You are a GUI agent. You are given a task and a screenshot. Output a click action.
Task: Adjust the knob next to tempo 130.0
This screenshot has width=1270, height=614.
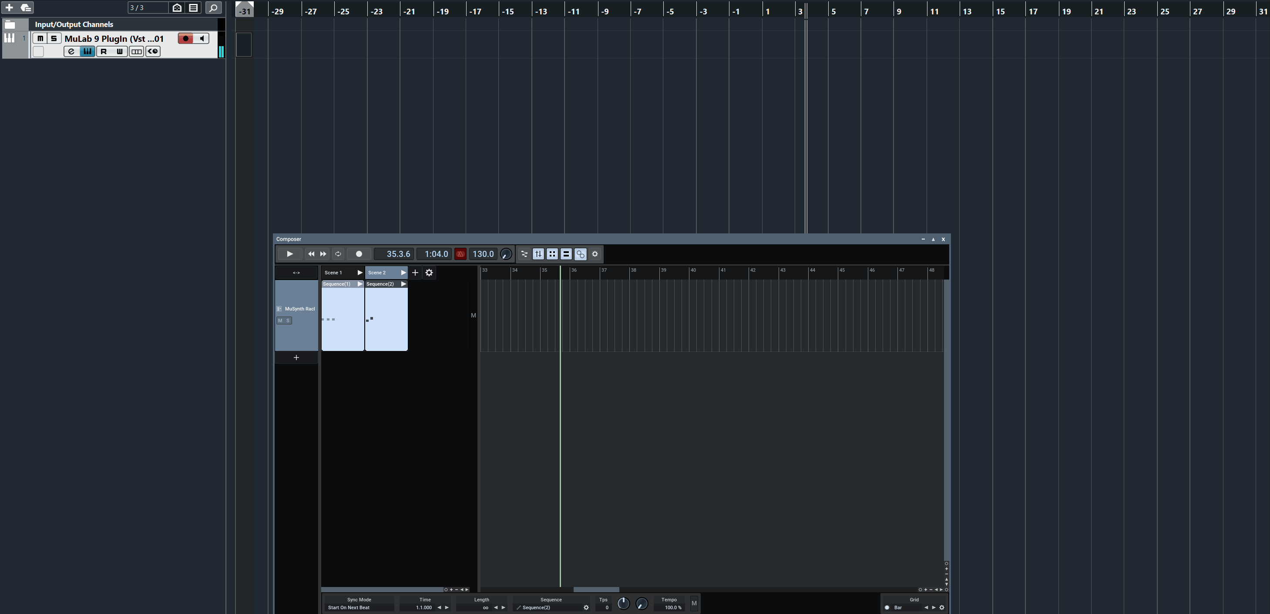(506, 254)
